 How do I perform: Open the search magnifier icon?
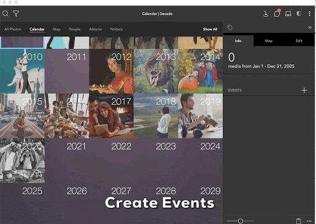point(6,14)
